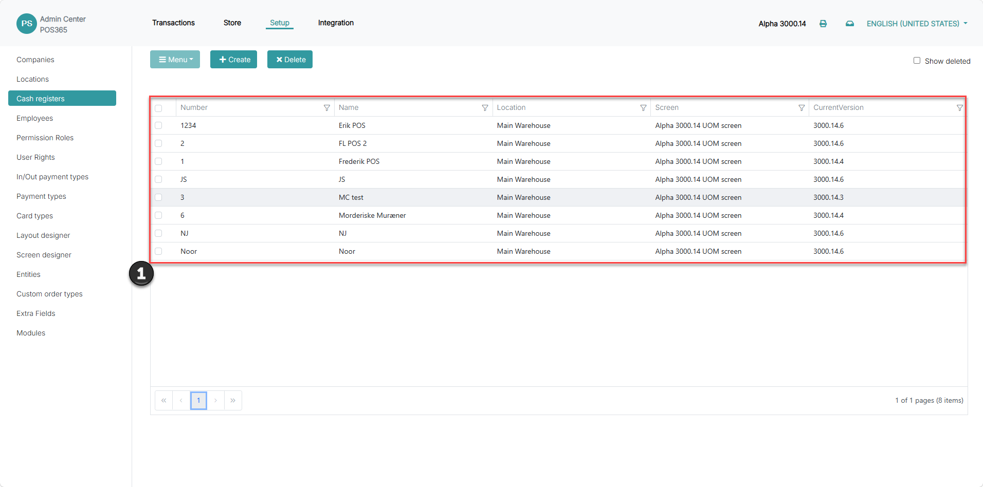
Task: Click the Create button
Action: coord(233,60)
